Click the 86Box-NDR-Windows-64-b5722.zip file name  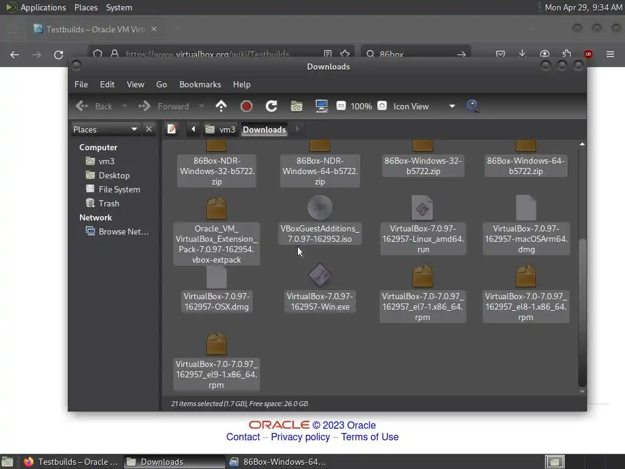click(320, 171)
